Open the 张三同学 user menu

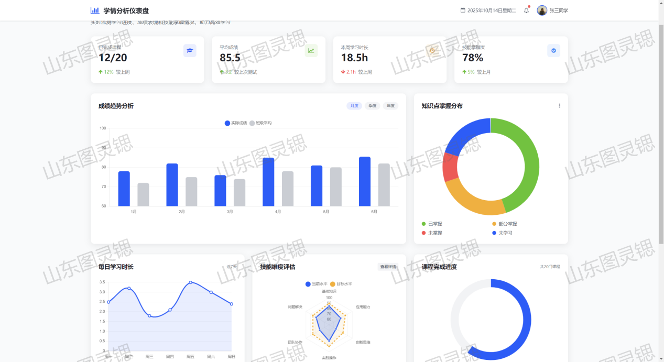click(x=559, y=10)
